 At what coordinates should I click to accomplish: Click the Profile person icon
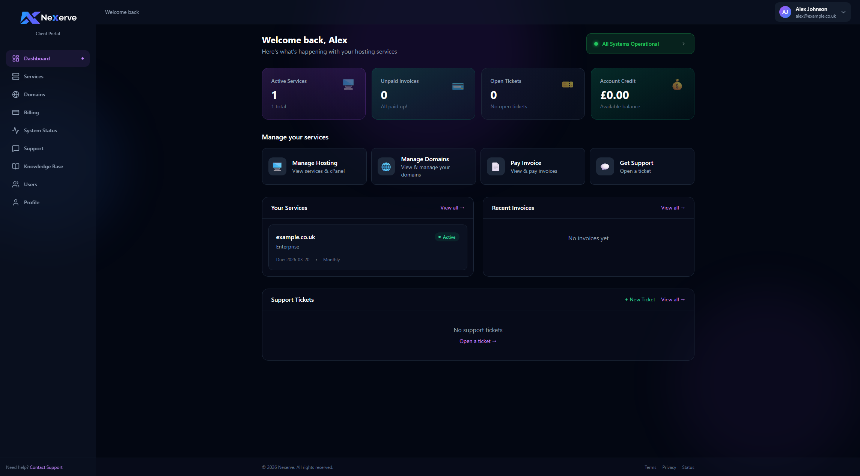[16, 202]
